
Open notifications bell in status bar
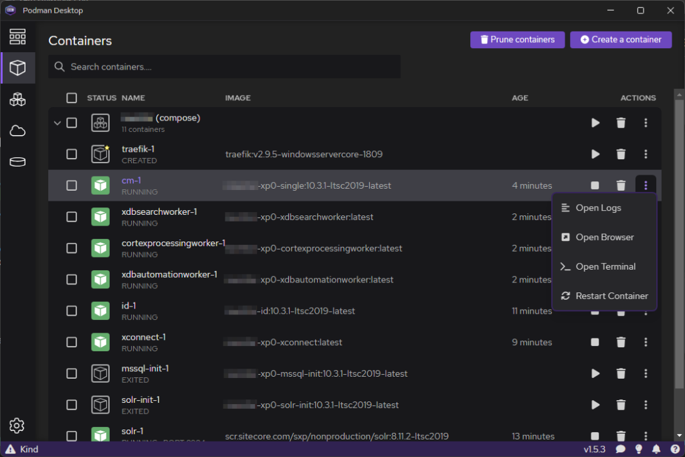656,449
